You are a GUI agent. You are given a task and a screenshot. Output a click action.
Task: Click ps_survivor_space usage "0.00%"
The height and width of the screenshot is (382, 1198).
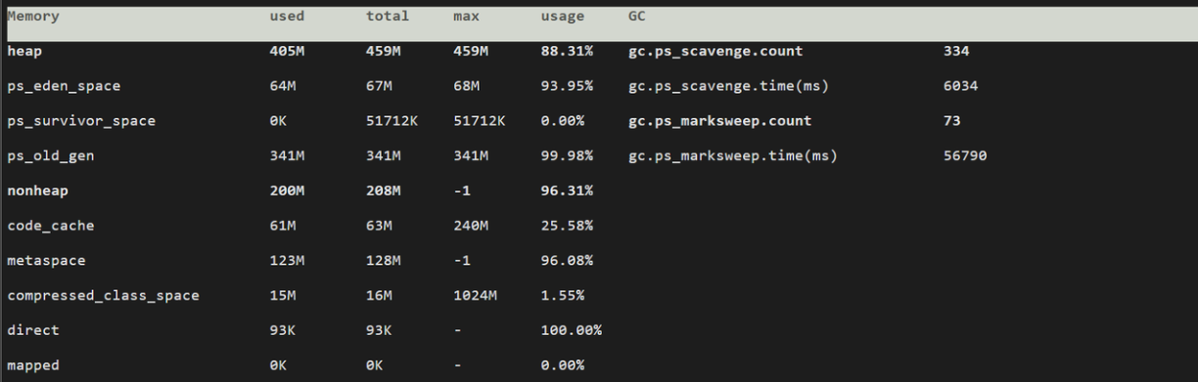(563, 122)
